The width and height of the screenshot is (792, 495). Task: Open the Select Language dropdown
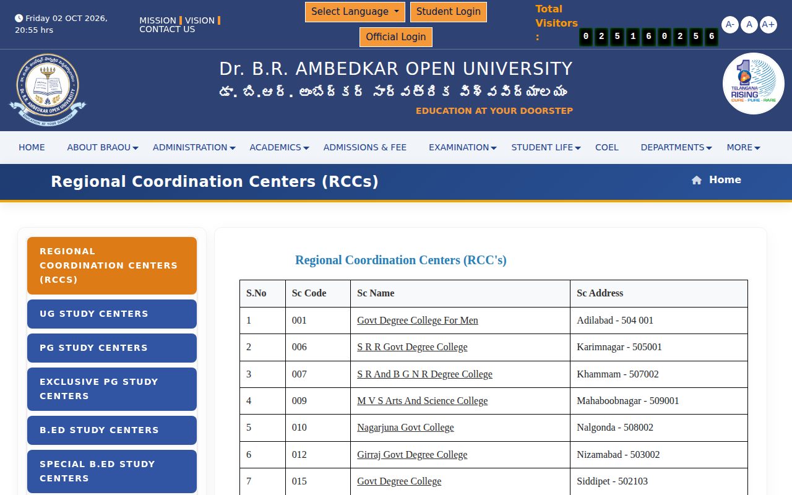pos(355,12)
